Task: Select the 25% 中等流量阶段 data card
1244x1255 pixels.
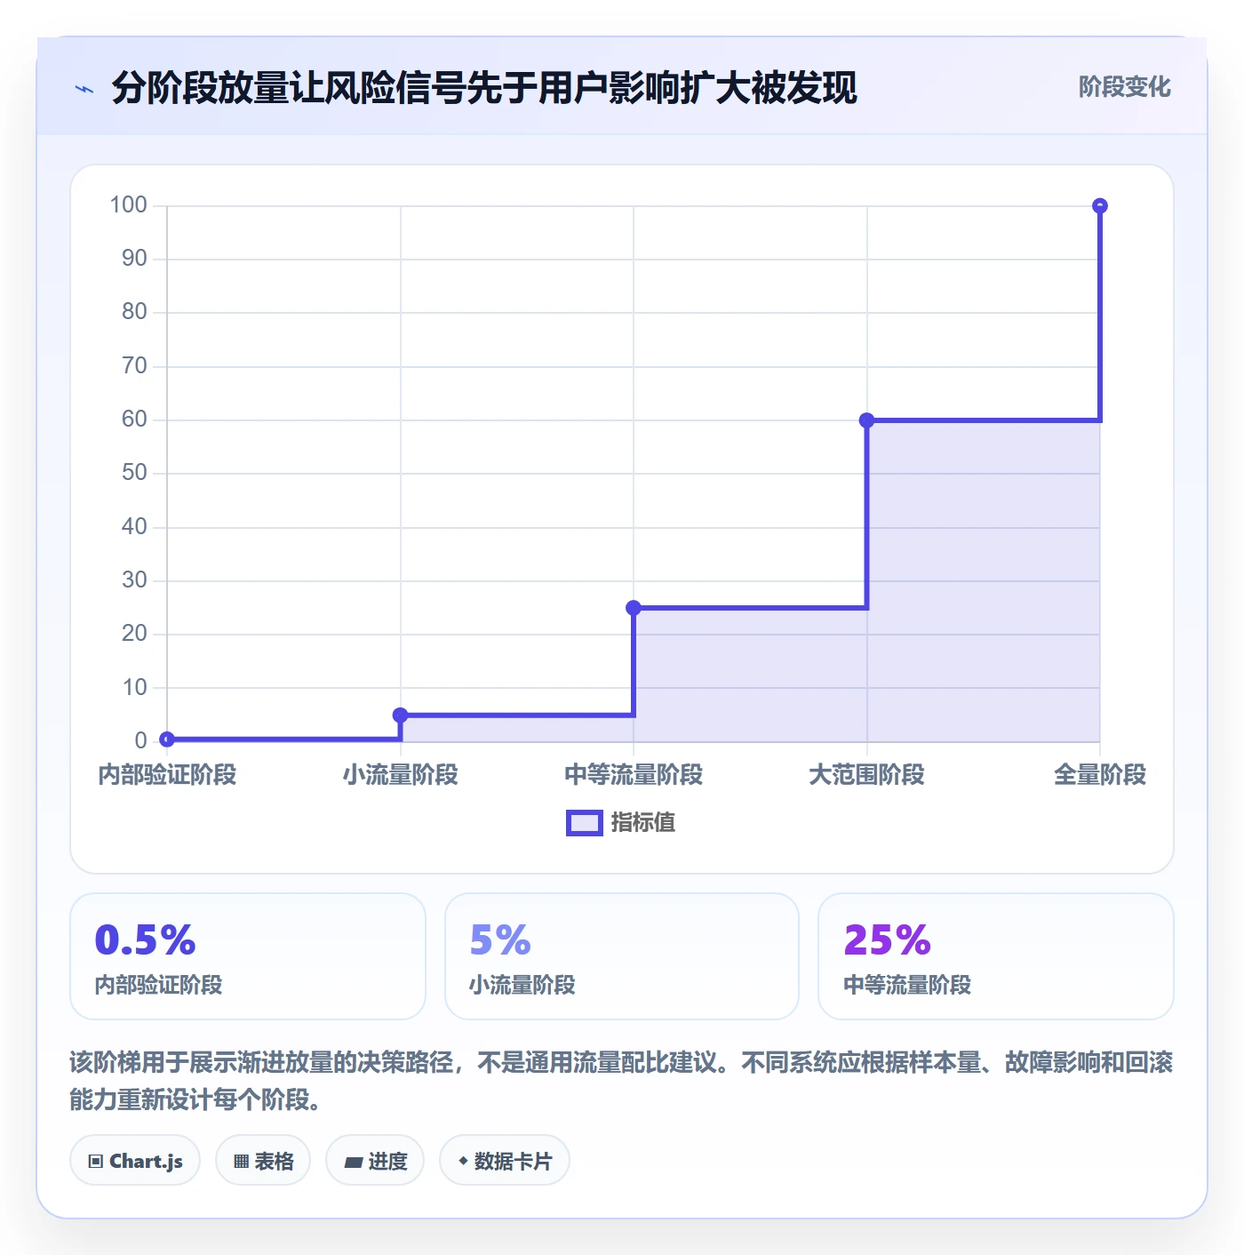Action: (996, 956)
